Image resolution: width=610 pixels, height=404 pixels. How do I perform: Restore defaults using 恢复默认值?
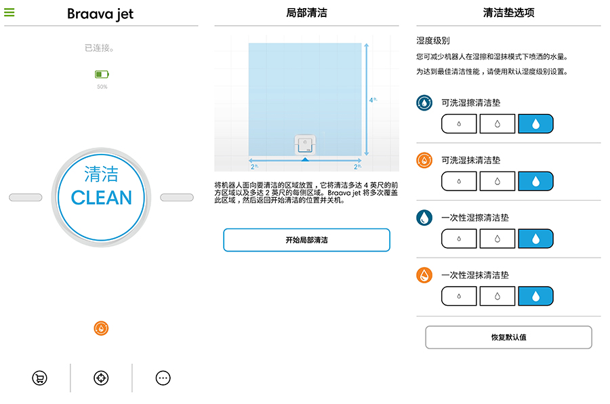509,337
